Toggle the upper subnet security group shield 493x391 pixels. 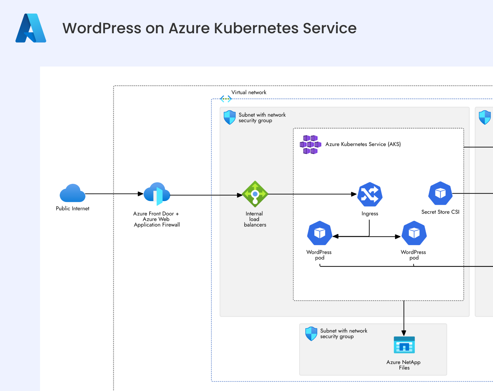tap(229, 117)
